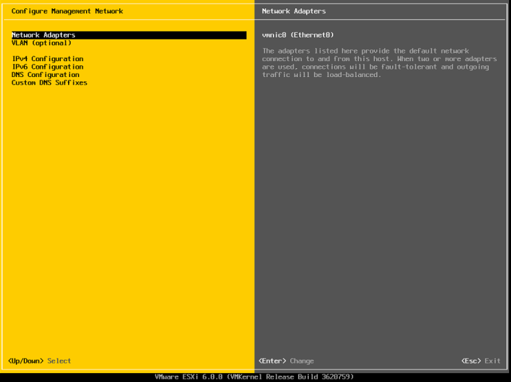This screenshot has width=511, height=382.
Task: Click the Exit label next to Esc
Action: 493,361
